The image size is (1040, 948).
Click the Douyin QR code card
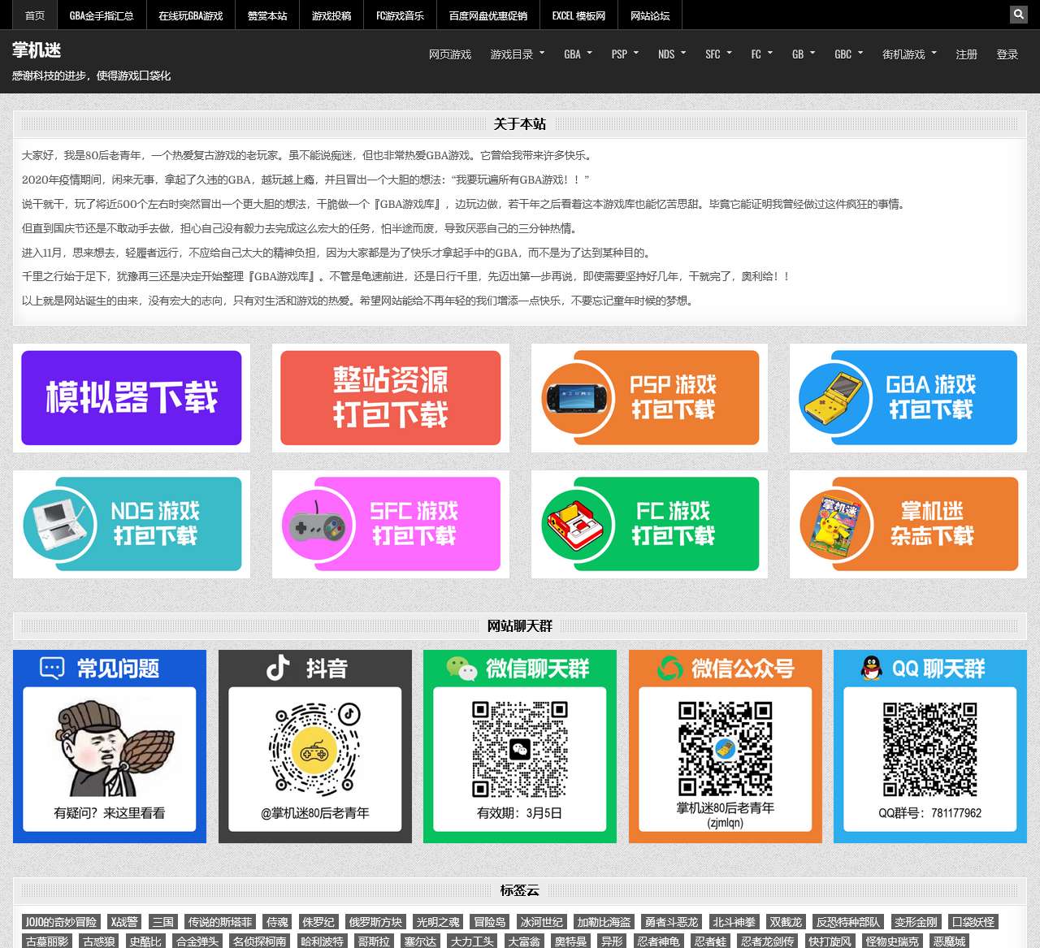314,747
